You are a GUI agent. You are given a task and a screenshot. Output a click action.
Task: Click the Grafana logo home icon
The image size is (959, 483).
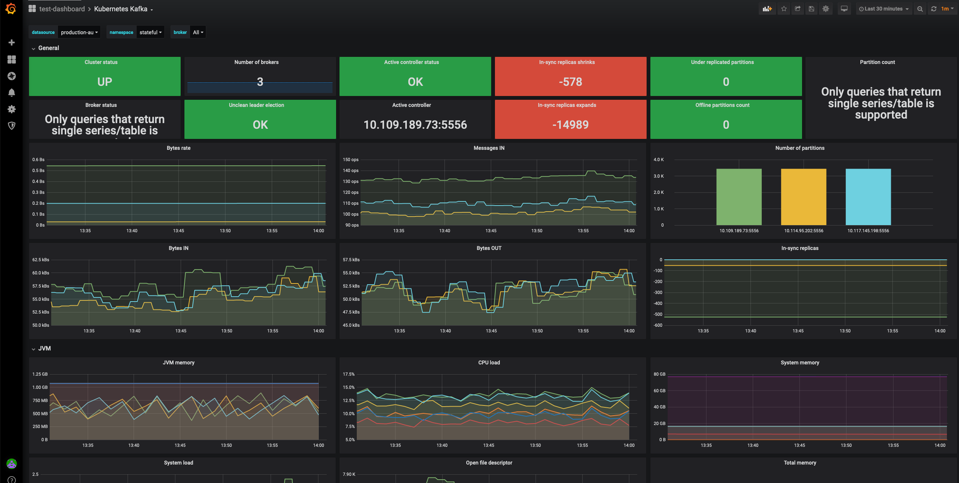[11, 9]
